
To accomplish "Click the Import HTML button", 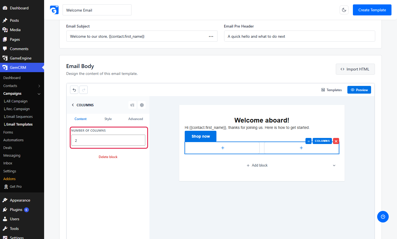I will [x=355, y=69].
